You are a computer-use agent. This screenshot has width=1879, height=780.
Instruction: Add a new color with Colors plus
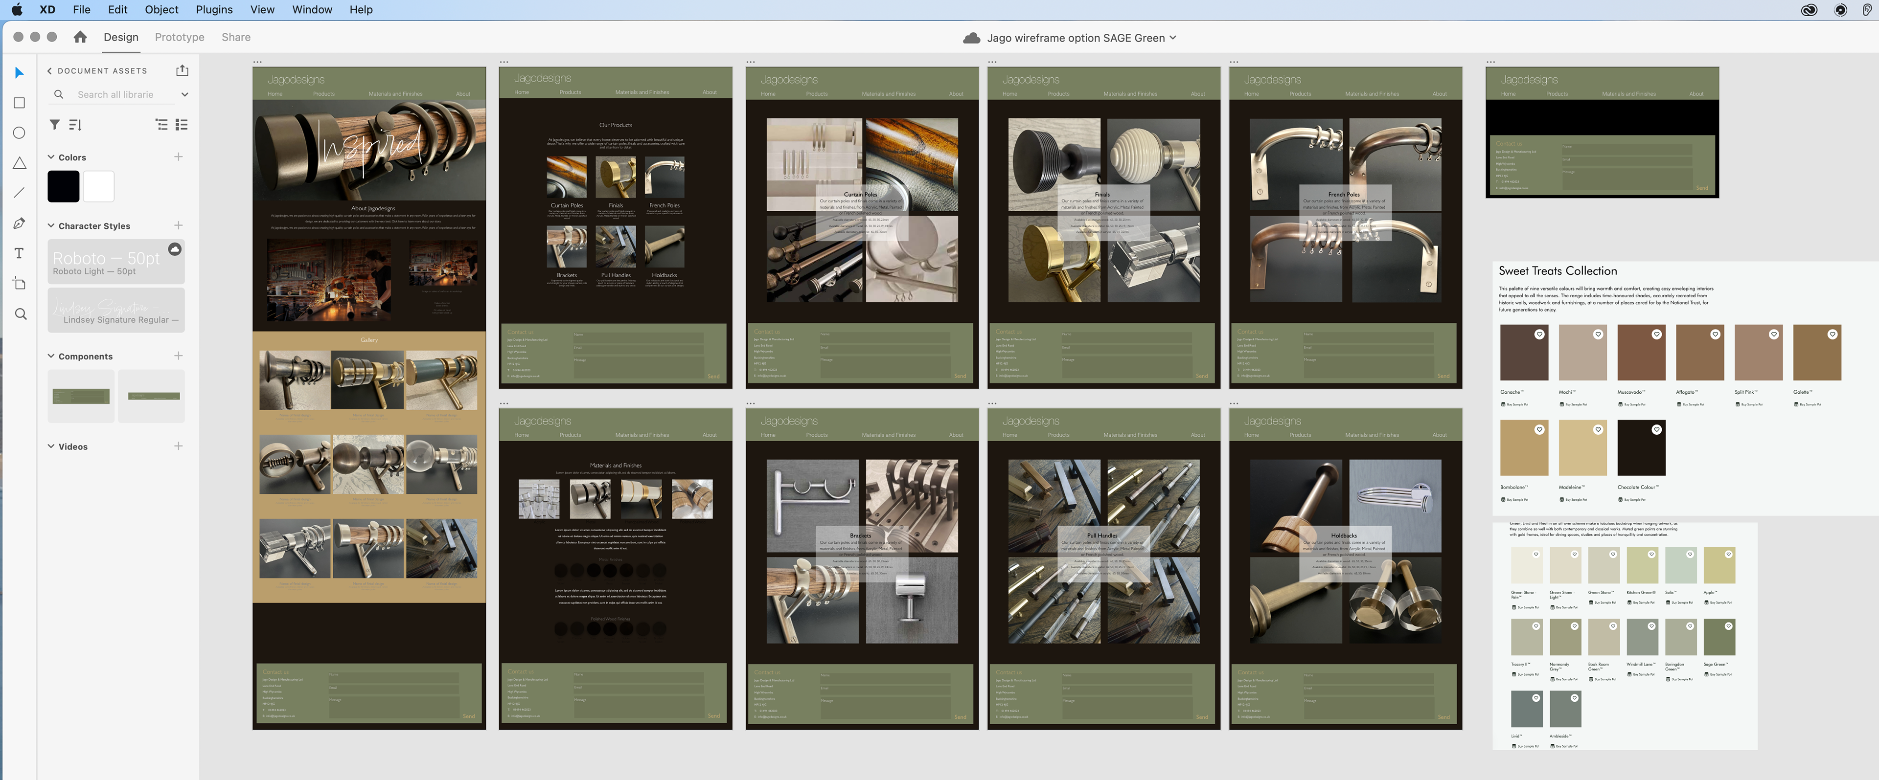tap(178, 156)
